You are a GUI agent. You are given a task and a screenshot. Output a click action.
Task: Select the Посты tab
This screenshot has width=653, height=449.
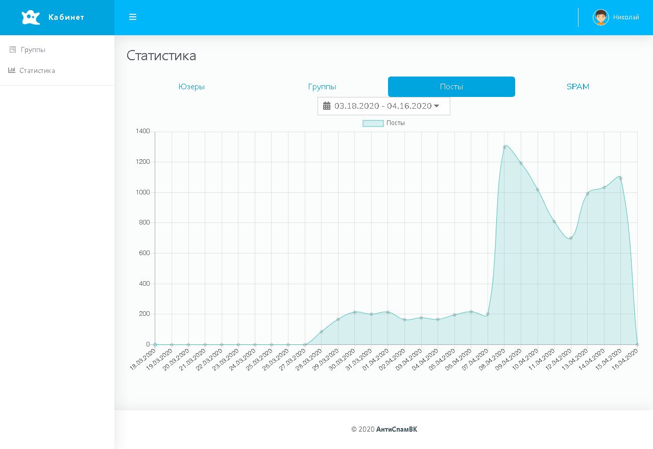(x=451, y=87)
